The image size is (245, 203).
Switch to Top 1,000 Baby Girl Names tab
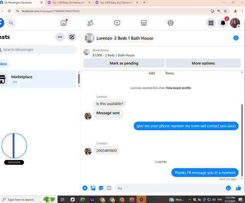coord(69,2)
